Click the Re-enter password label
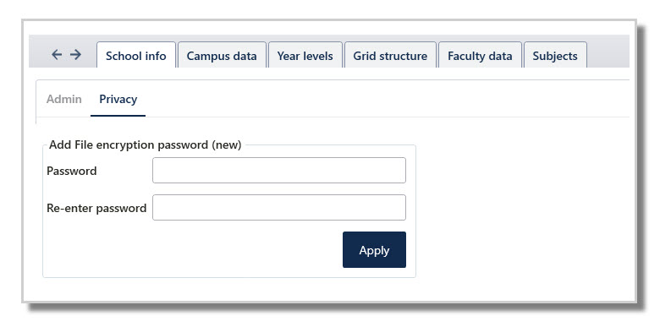This screenshot has width=660, height=327. click(96, 208)
